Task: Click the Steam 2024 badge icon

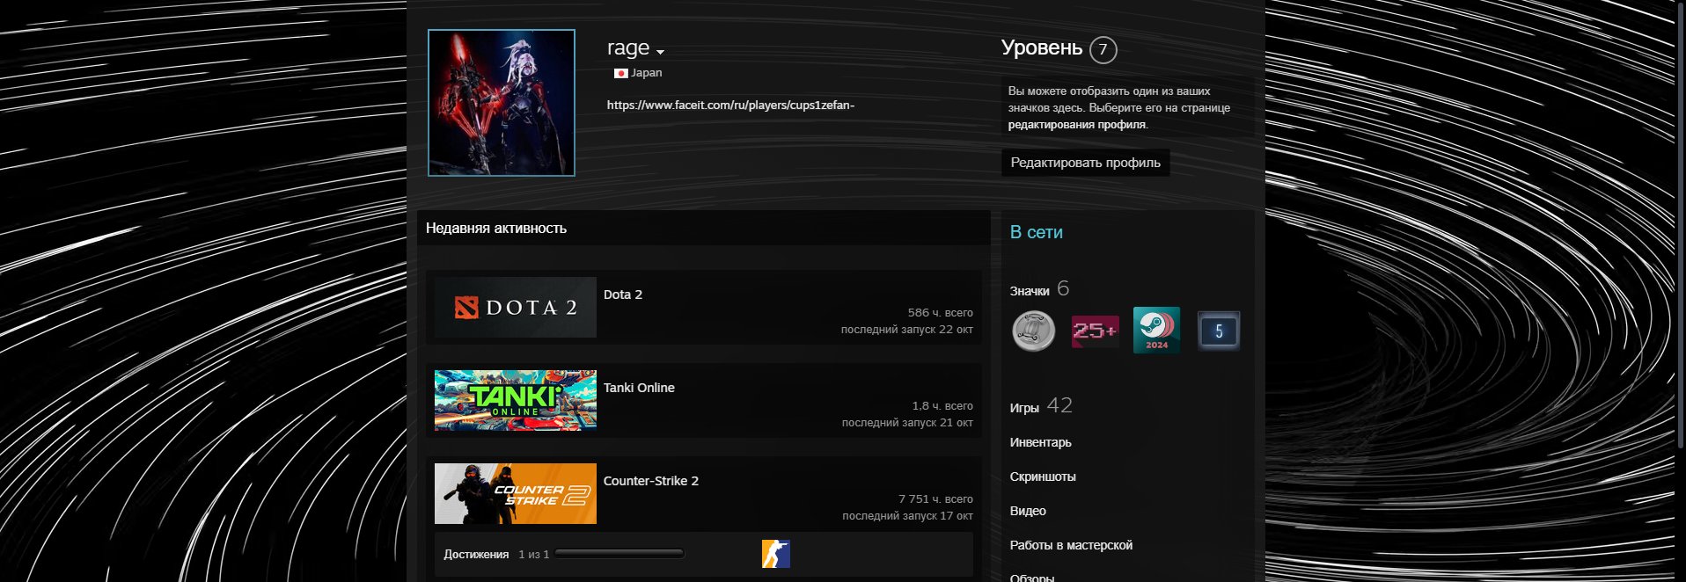Action: (1156, 331)
